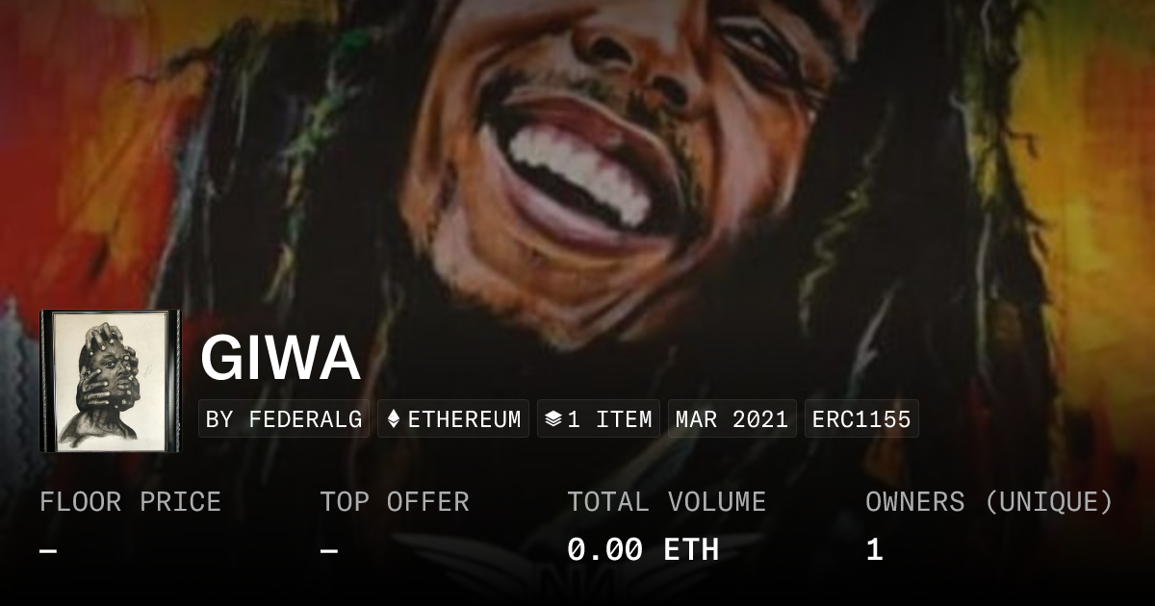Click the dash value under TOP OFFER
The image size is (1155, 606).
(329, 551)
